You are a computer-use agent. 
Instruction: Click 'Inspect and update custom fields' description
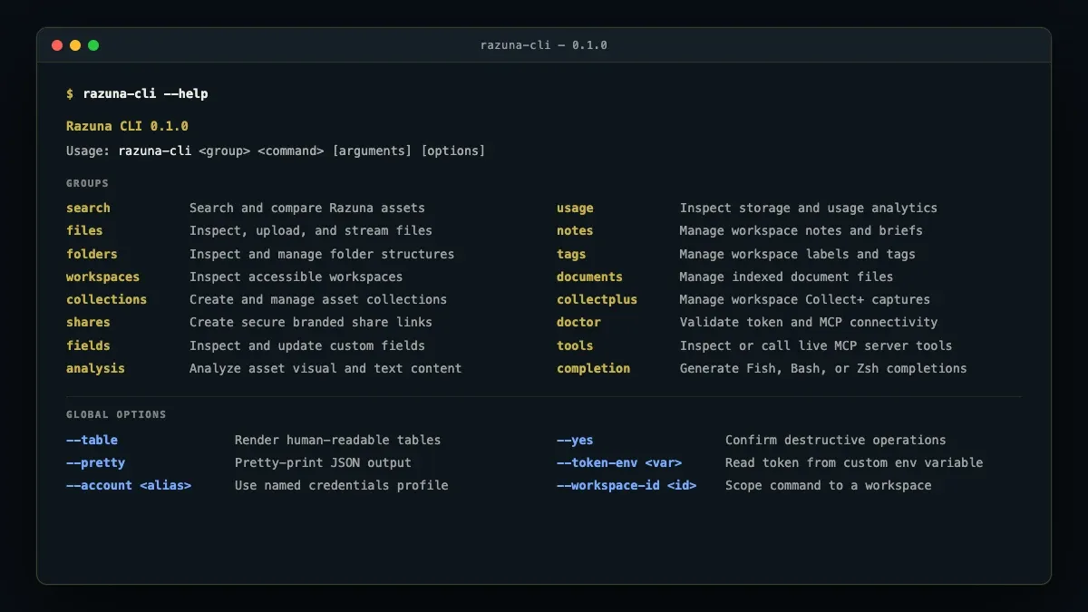coord(307,345)
